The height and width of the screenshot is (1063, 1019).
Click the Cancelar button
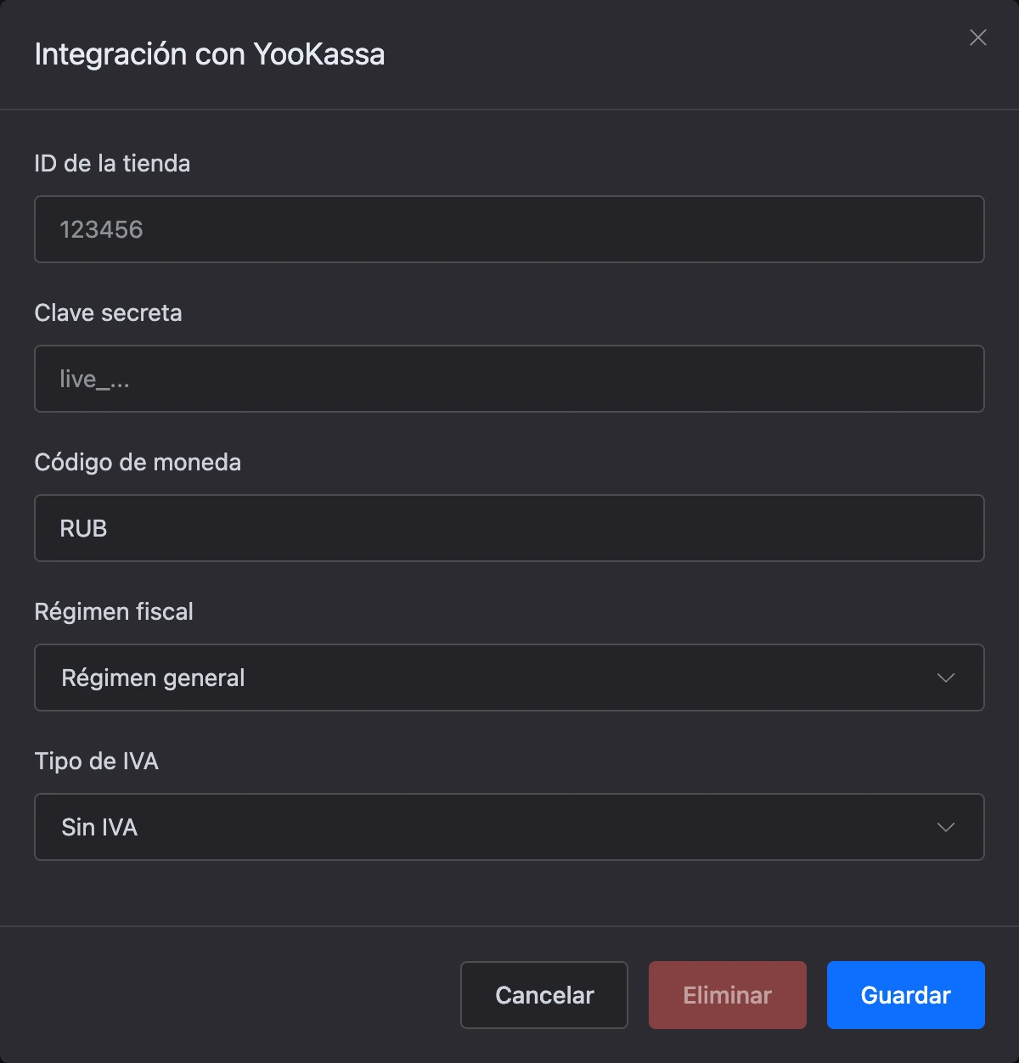pyautogui.click(x=544, y=995)
